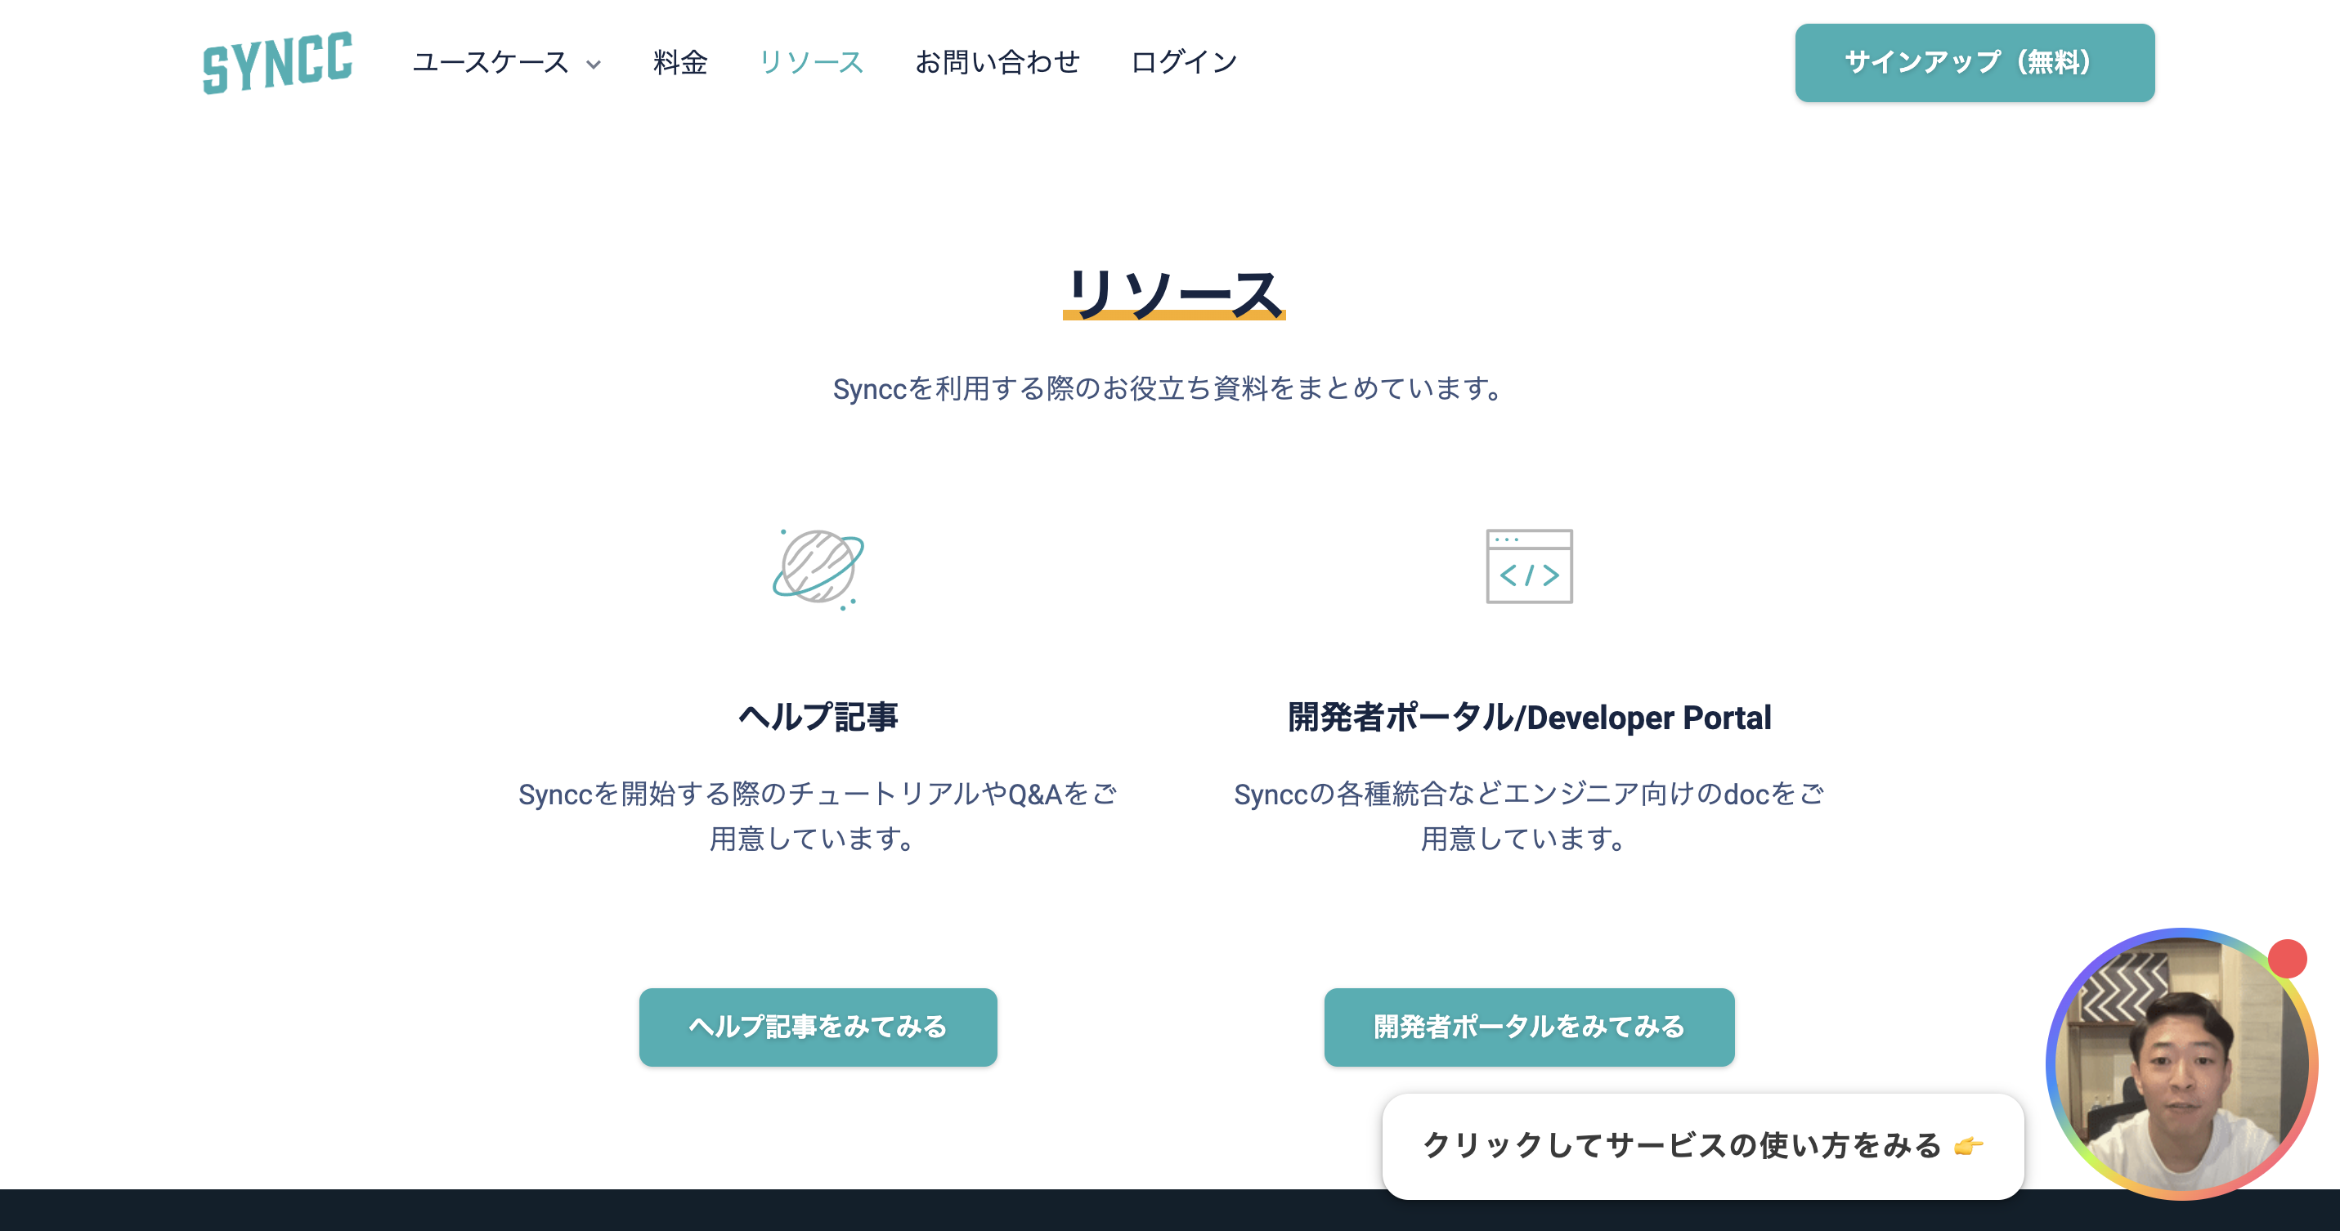
Task: Click the red notification dot on video bubble
Action: click(x=2286, y=959)
